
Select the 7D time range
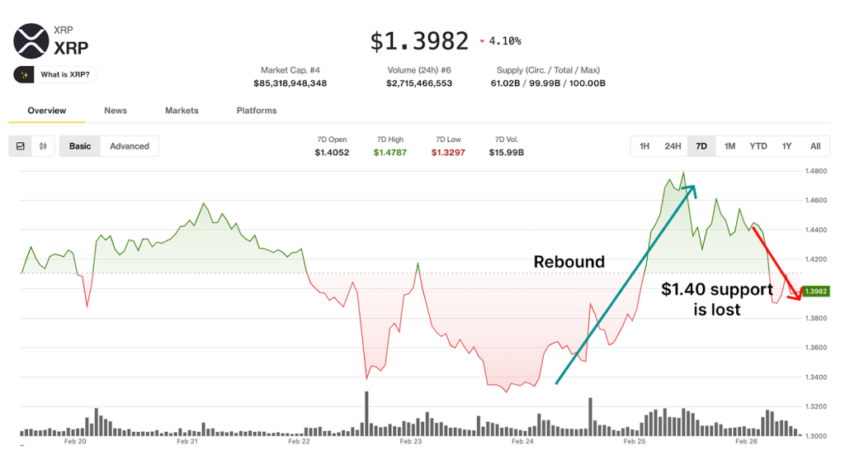(x=701, y=146)
